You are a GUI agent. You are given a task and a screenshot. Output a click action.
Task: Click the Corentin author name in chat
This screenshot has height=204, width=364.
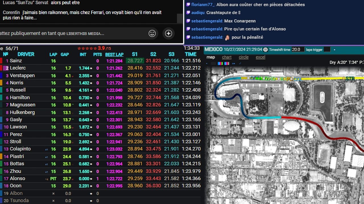pos(11,12)
